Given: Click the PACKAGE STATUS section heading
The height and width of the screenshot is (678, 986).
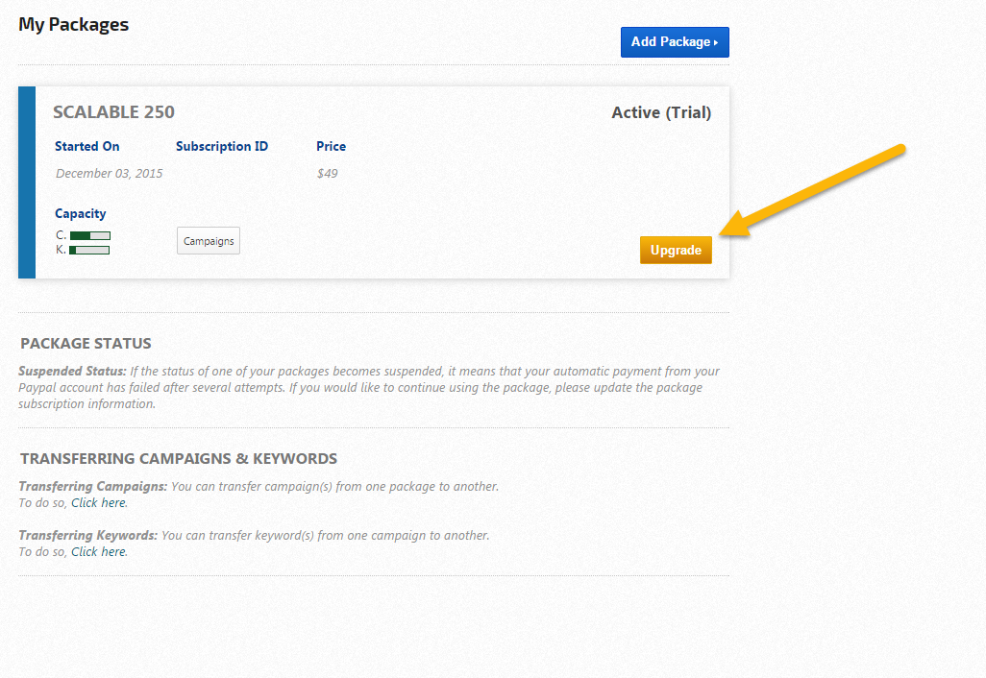Looking at the screenshot, I should (86, 344).
